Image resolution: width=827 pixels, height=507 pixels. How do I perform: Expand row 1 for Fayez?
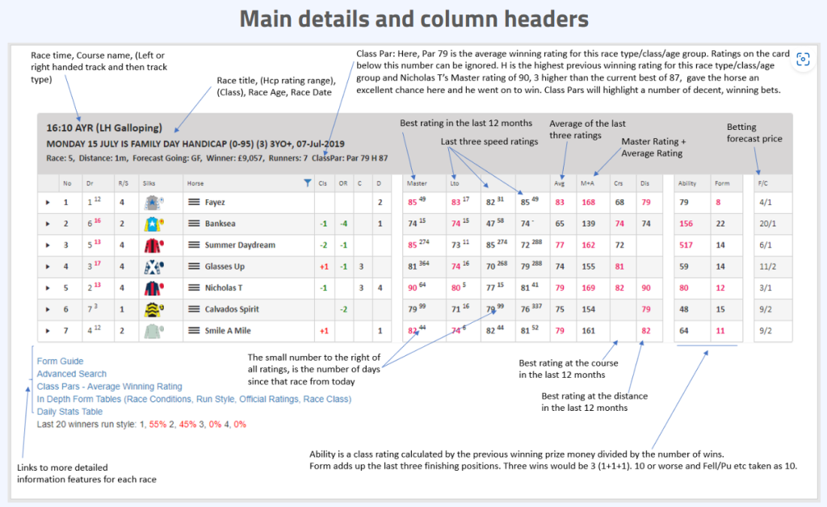(x=48, y=203)
